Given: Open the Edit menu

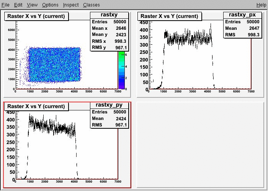Looking at the screenshot, I should click(x=18, y=5).
